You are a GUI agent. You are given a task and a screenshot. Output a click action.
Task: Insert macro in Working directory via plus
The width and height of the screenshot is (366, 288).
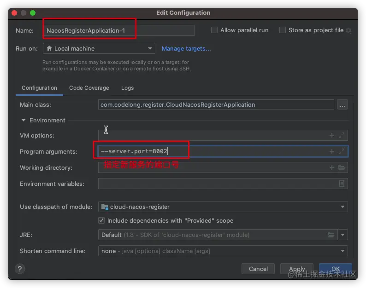(x=332, y=167)
